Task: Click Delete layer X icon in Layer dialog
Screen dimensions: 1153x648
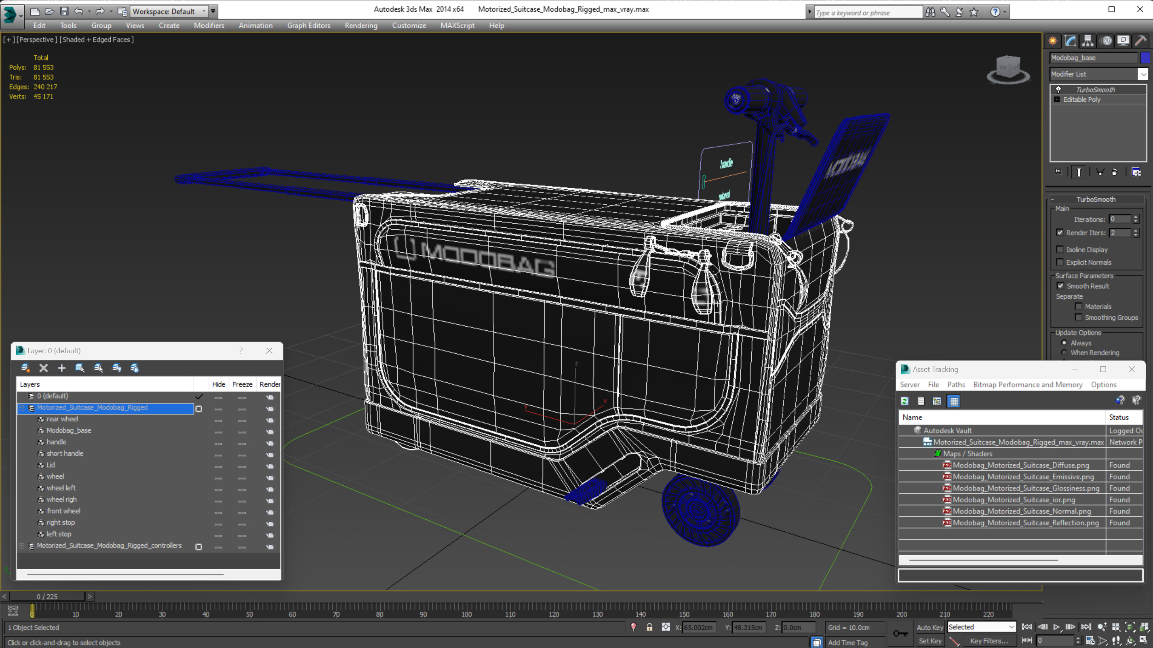Action: click(43, 367)
